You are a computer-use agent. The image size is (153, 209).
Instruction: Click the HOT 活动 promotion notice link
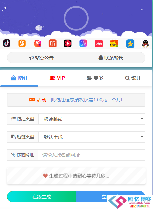(76, 100)
